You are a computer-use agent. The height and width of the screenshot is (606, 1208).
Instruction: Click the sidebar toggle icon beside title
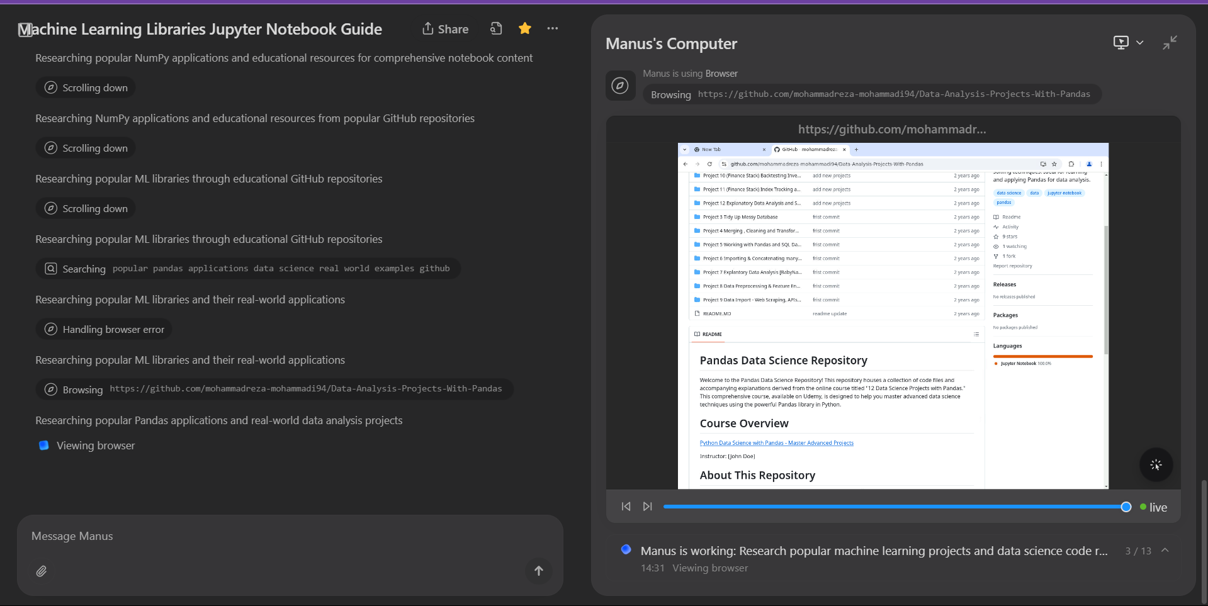coord(25,30)
